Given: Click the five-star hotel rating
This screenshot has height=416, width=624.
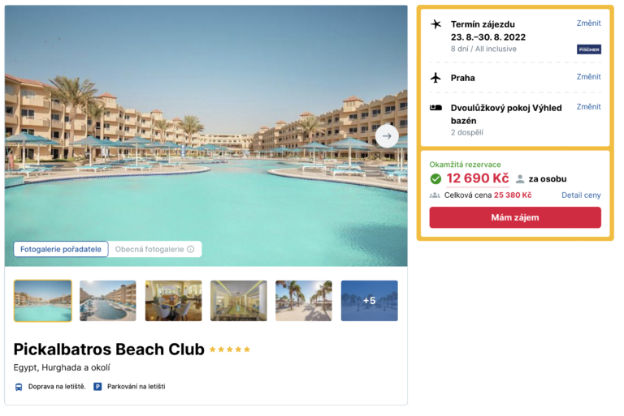Looking at the screenshot, I should point(230,350).
